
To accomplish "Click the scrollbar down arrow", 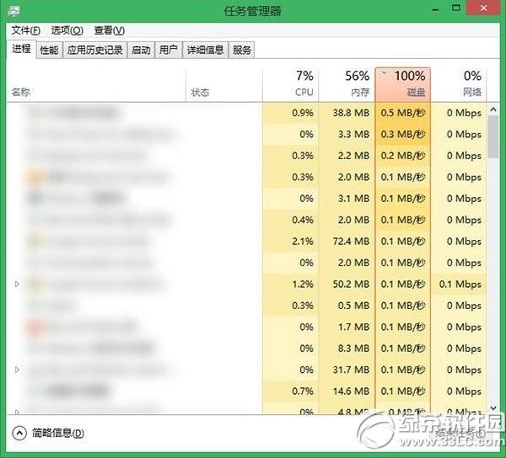I will (493, 408).
